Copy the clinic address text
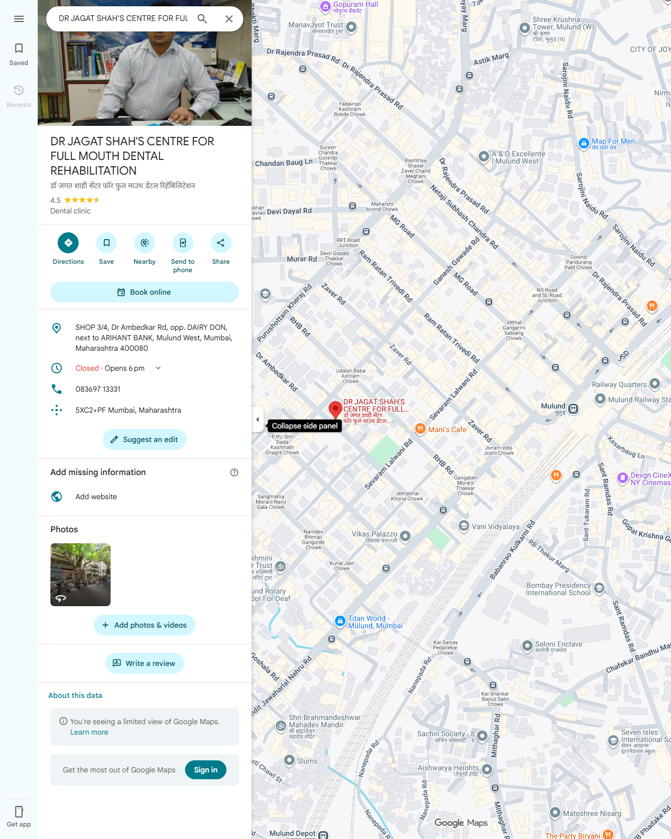This screenshot has height=839, width=671. [x=154, y=338]
